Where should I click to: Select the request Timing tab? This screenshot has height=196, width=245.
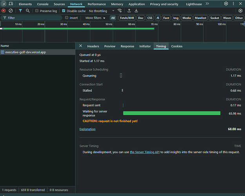161,46
